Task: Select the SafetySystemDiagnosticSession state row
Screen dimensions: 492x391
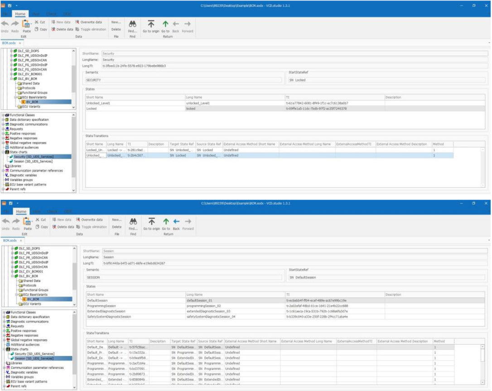Action: 285,317
